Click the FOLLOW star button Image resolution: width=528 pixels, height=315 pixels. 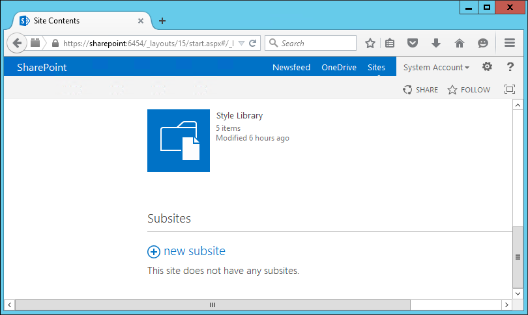pos(469,90)
